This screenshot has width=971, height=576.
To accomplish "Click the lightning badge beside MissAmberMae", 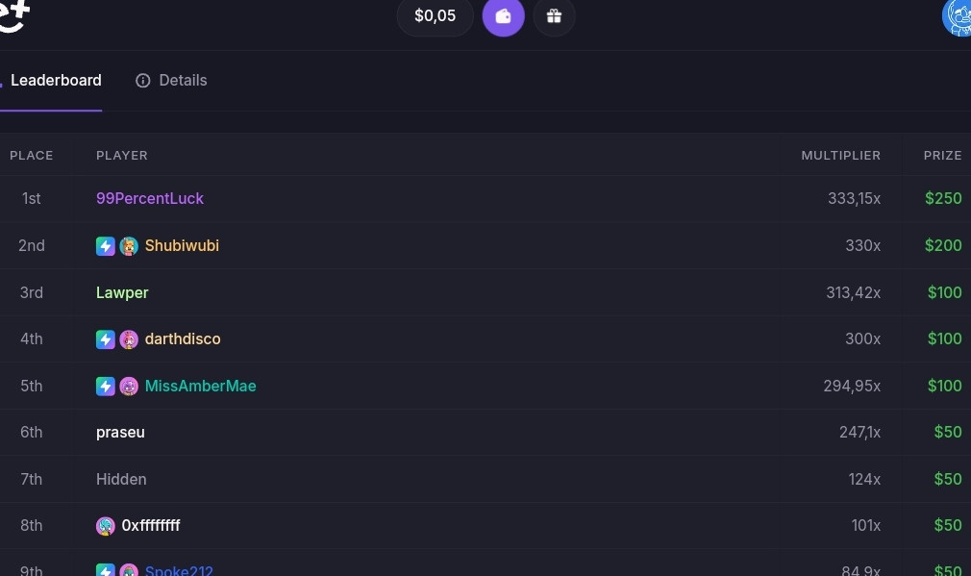I will click(x=106, y=387).
